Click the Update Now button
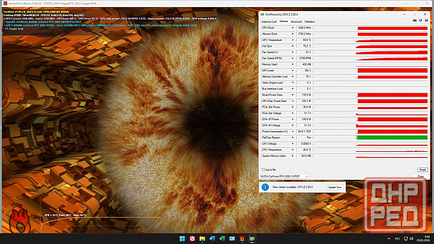 point(335,187)
